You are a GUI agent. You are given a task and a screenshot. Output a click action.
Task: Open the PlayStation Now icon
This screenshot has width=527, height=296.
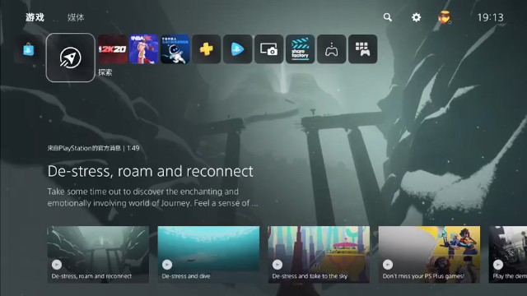(238, 49)
